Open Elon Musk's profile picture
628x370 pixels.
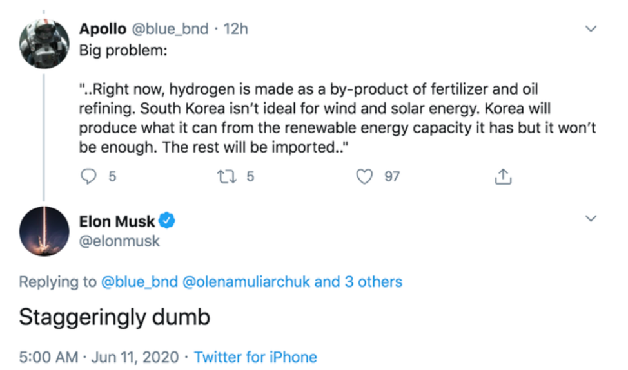[x=44, y=231]
